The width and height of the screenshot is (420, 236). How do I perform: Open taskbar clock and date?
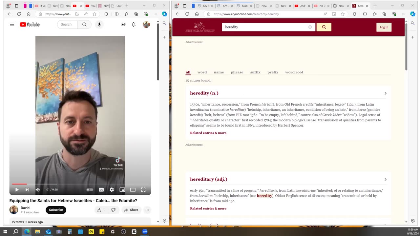click(x=413, y=231)
